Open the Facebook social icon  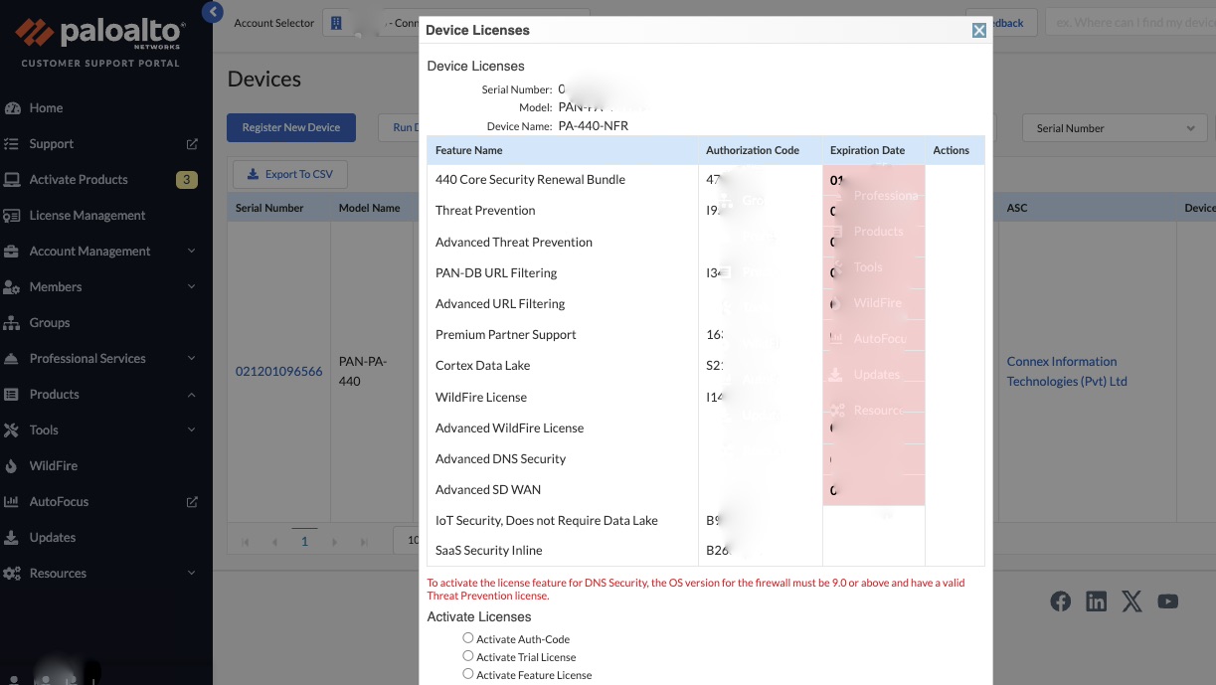tap(1061, 601)
